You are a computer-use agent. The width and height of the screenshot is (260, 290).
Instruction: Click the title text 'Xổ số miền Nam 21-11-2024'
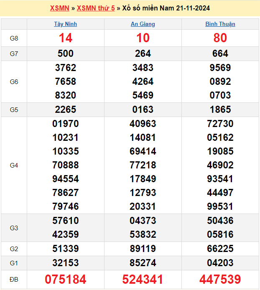166,8
